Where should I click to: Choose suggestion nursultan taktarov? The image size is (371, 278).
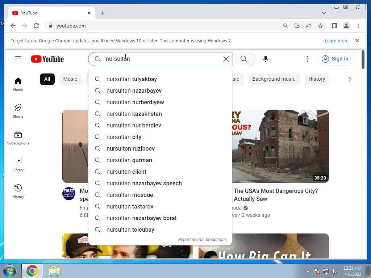point(160,207)
